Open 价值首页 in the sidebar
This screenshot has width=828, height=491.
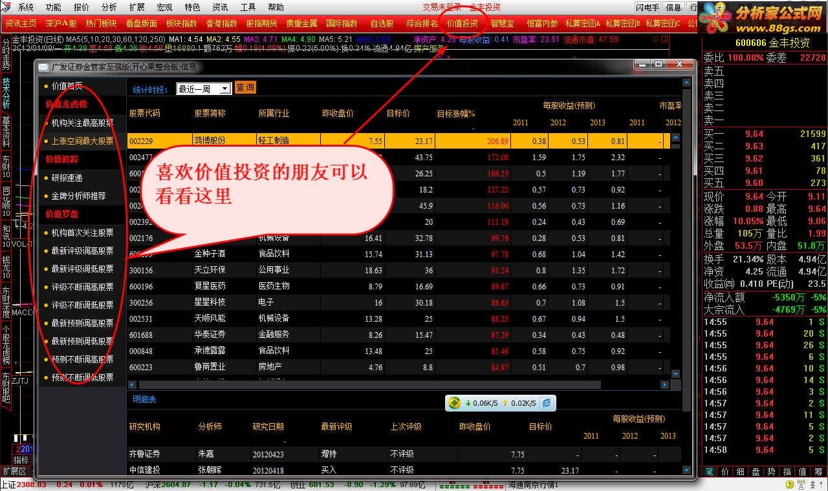[x=67, y=86]
